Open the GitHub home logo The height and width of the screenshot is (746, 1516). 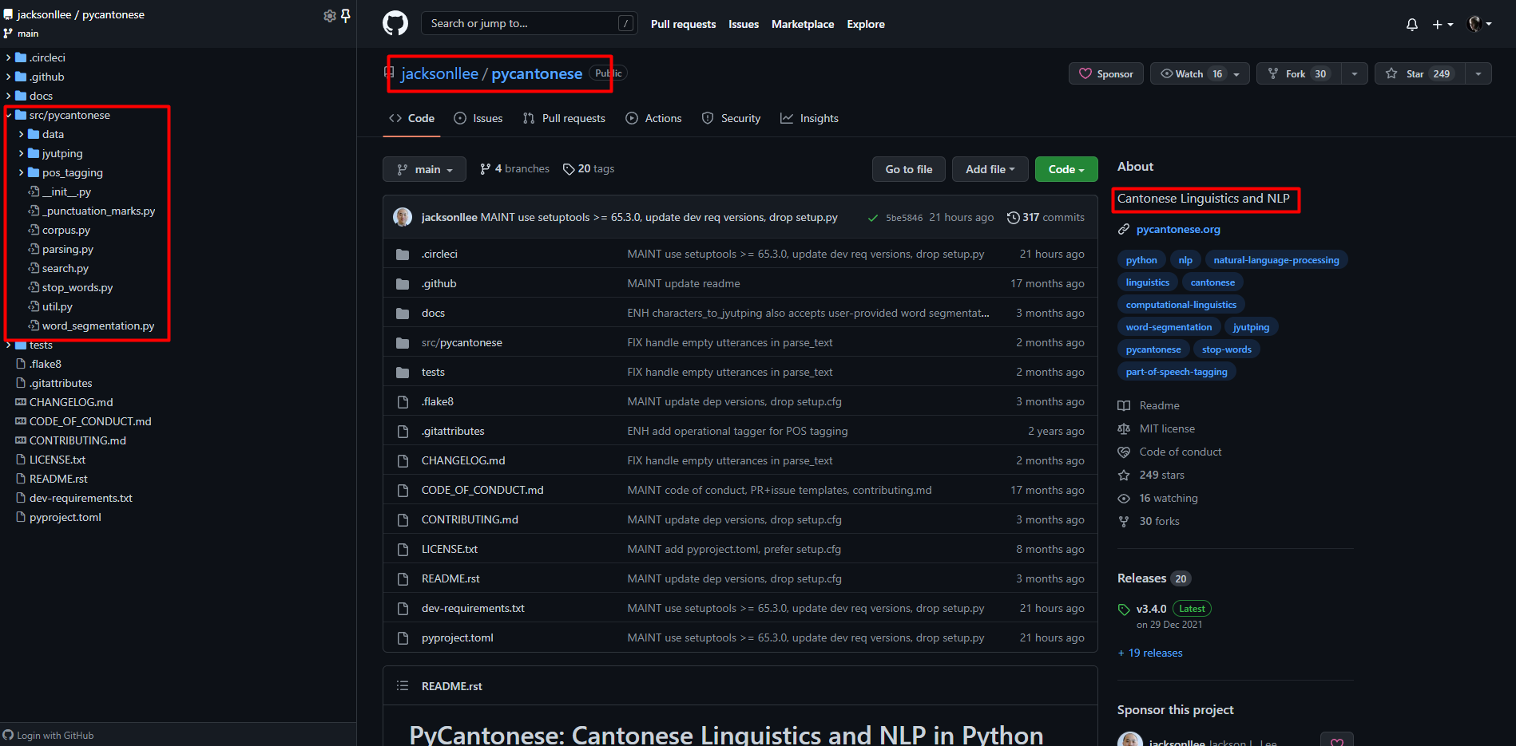[395, 23]
